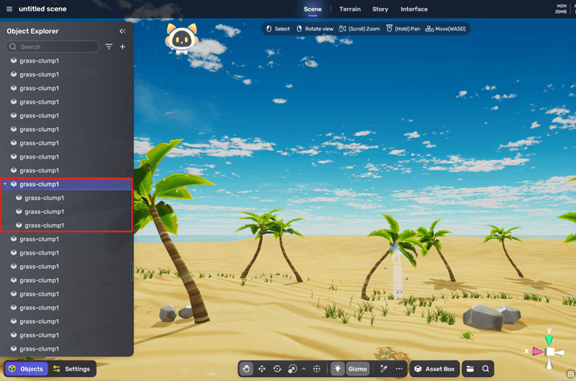Switch to Settings panel toggle

[71, 369]
